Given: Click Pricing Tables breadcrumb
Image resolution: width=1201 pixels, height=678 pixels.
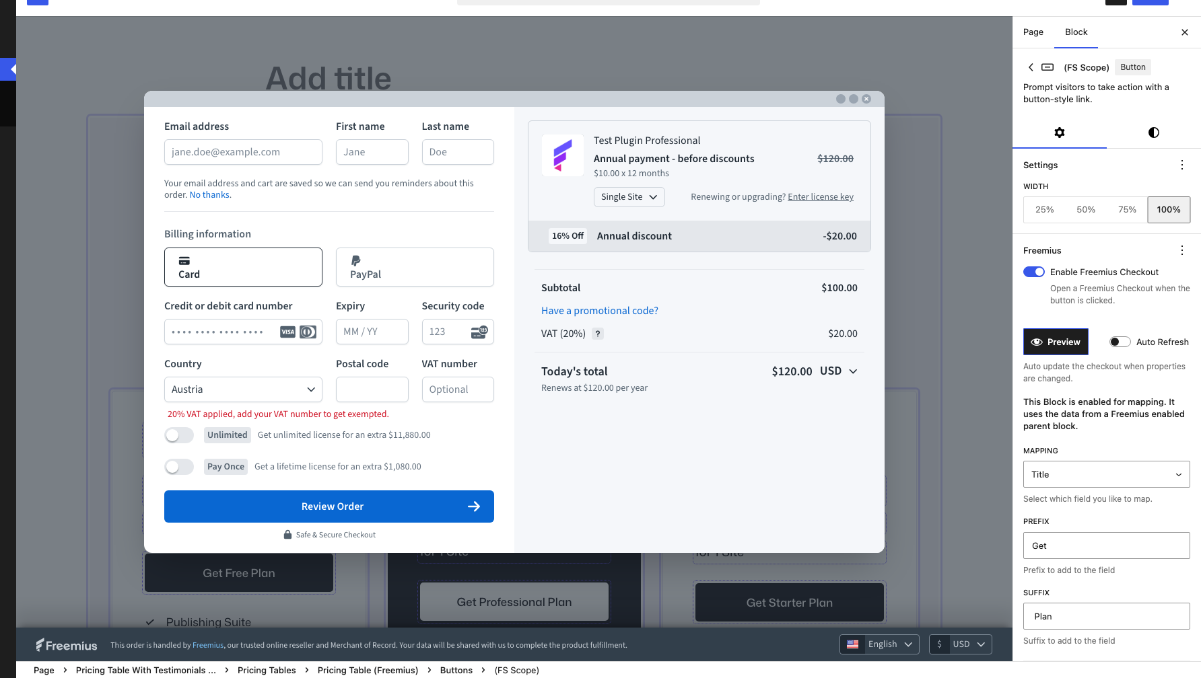Looking at the screenshot, I should (x=267, y=670).
